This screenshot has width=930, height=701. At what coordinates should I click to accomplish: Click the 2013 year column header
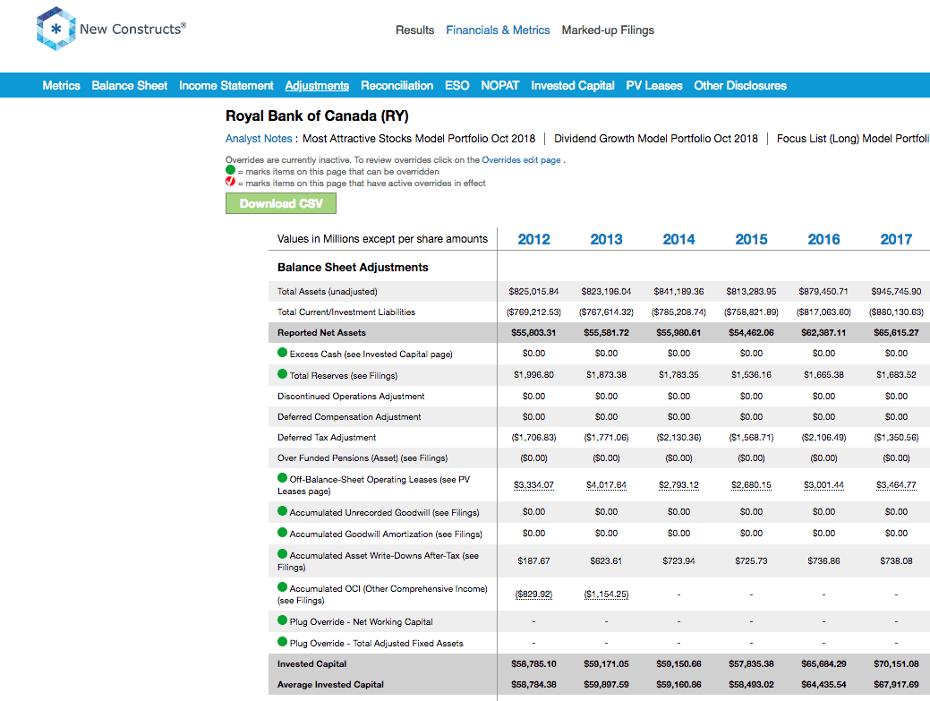tap(606, 239)
